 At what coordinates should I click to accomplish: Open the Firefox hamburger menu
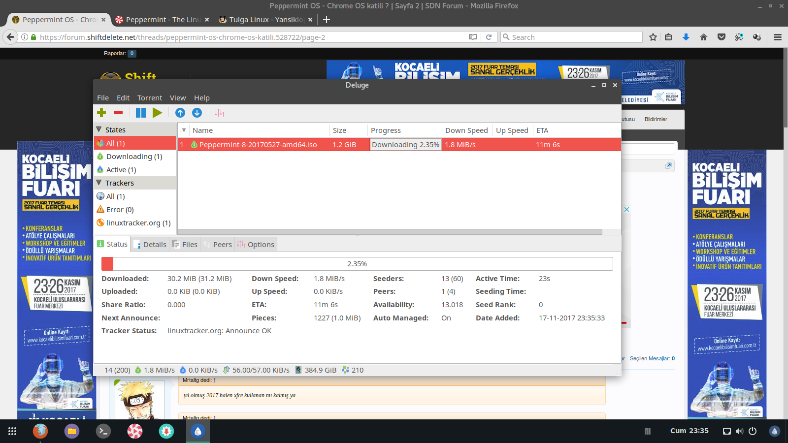click(778, 37)
